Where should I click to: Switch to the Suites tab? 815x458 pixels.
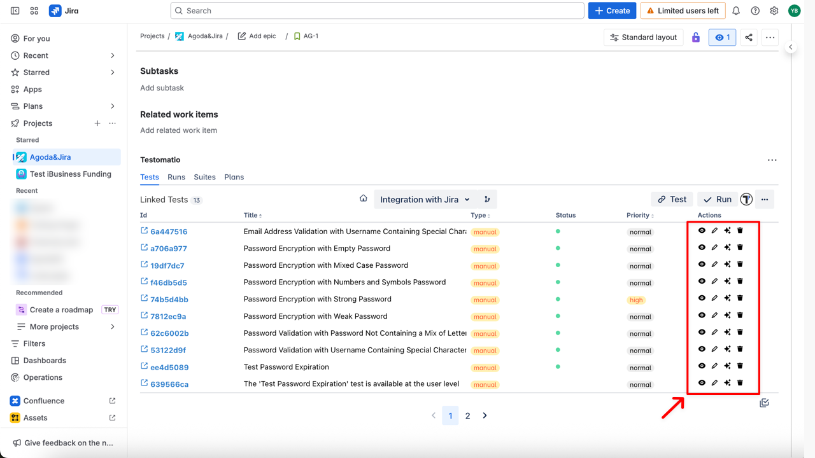tap(204, 177)
